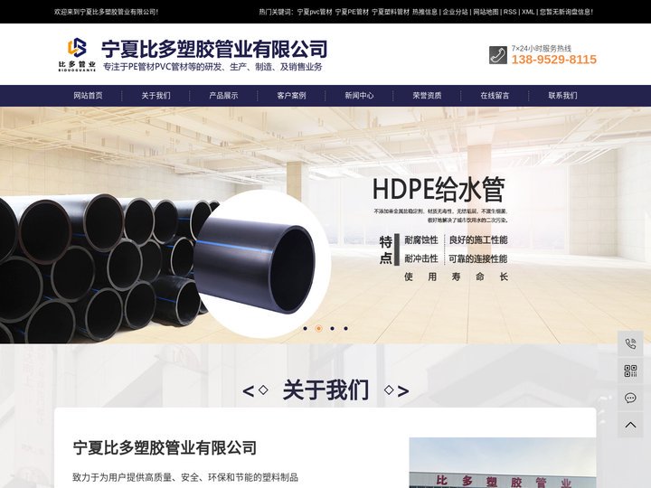The height and width of the screenshot is (488, 651).
Task: Open 联系我们 navigation item
Action: point(562,96)
